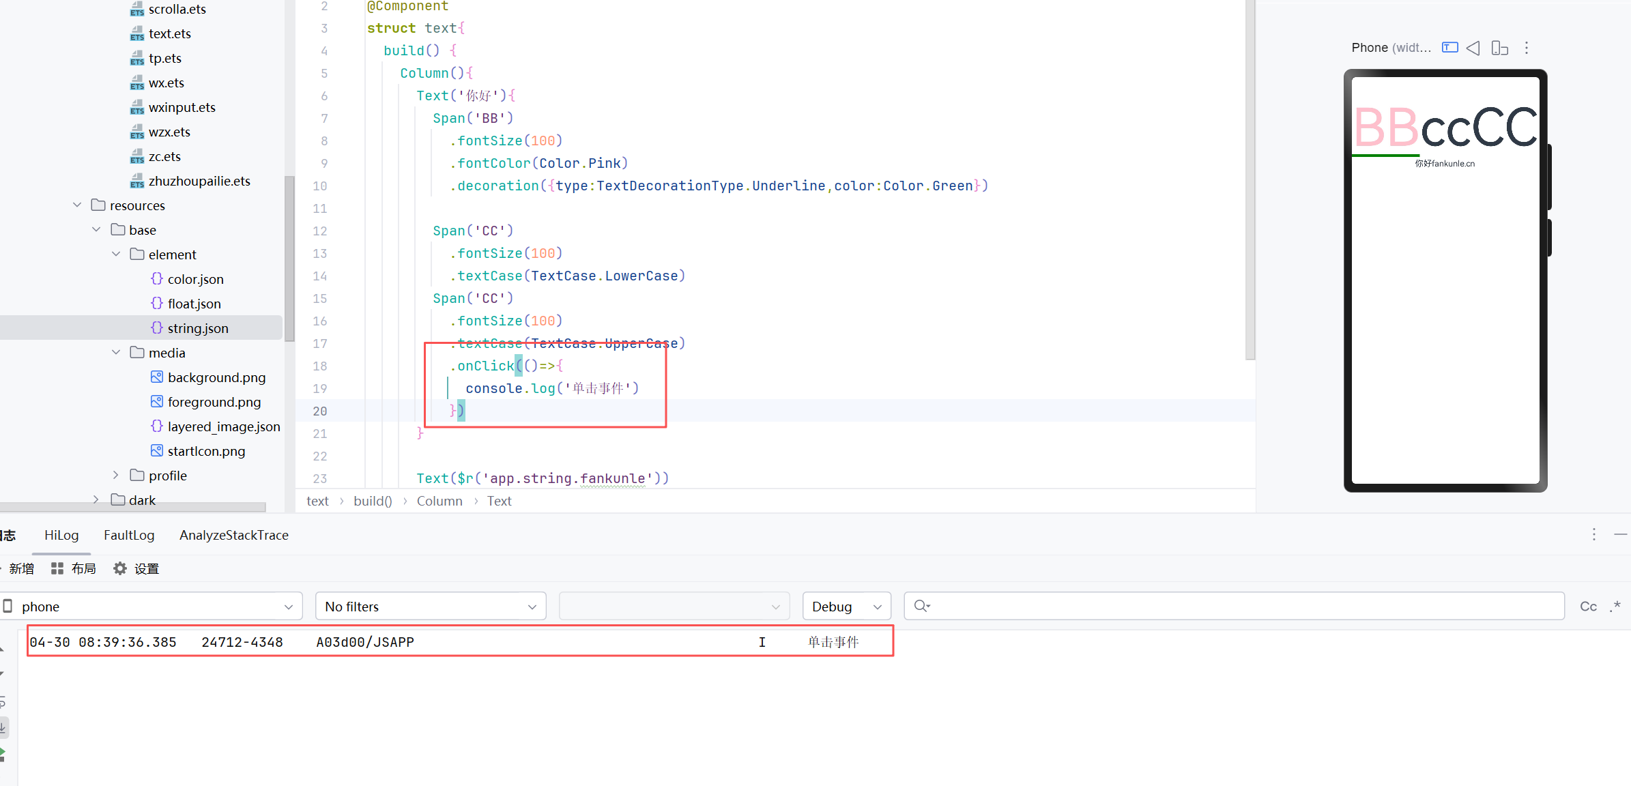Screen dimensions: 1631x786
Task: Open the Debug log level dropdown
Action: pyautogui.click(x=846, y=607)
